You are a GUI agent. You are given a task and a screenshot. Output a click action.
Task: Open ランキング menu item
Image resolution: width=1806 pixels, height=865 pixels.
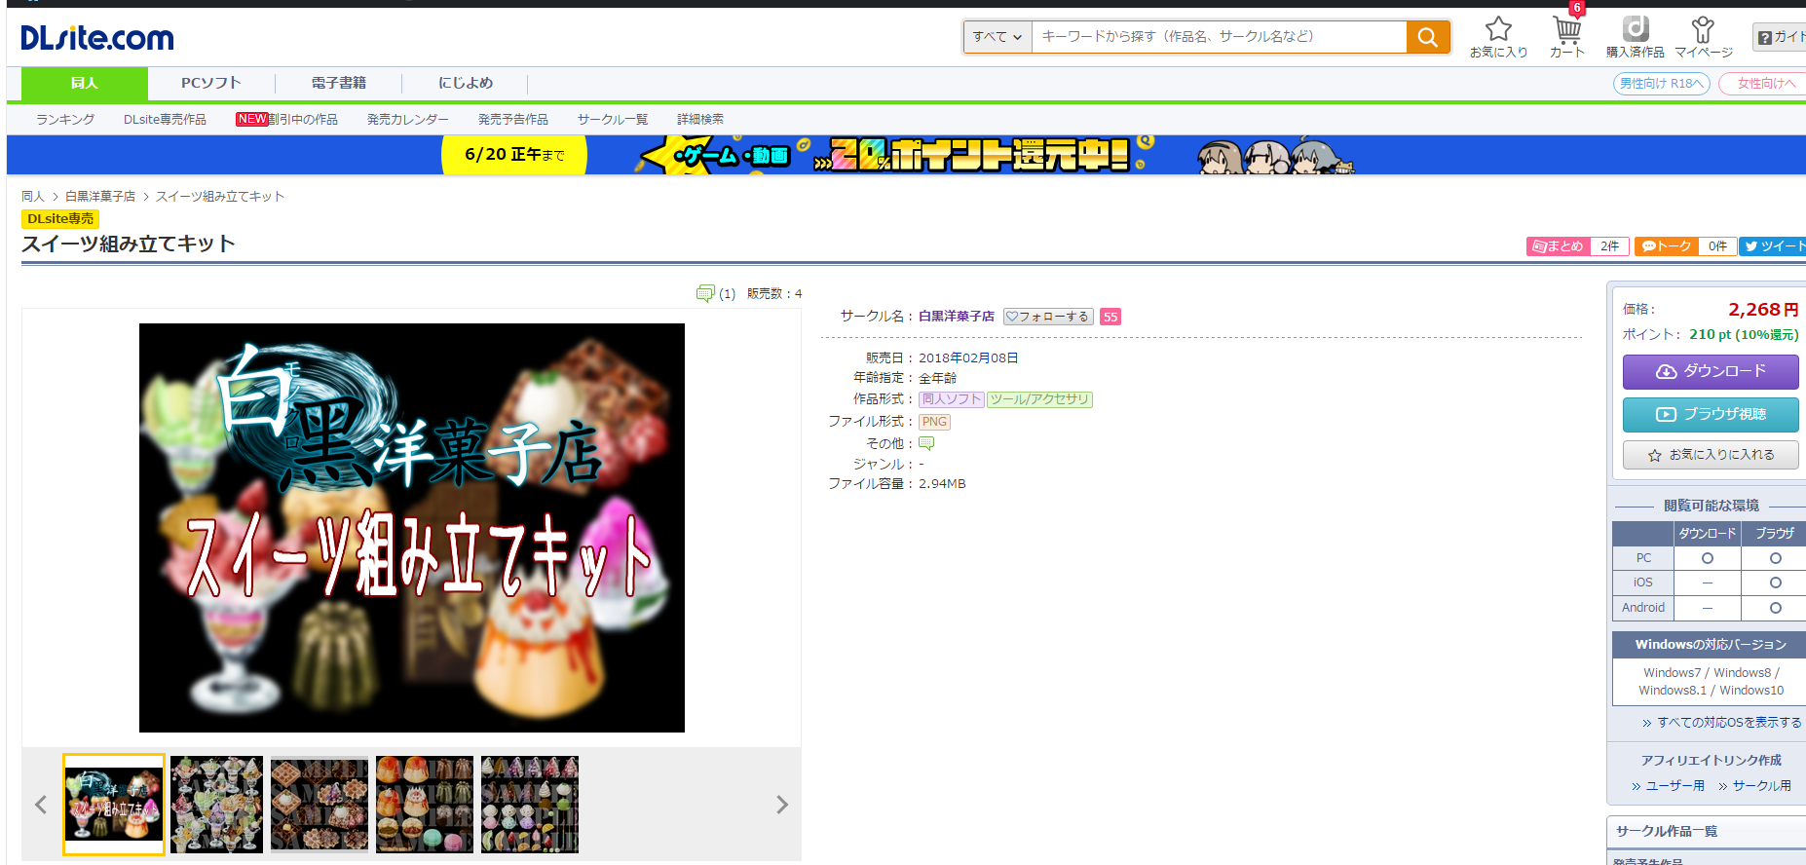65,119
